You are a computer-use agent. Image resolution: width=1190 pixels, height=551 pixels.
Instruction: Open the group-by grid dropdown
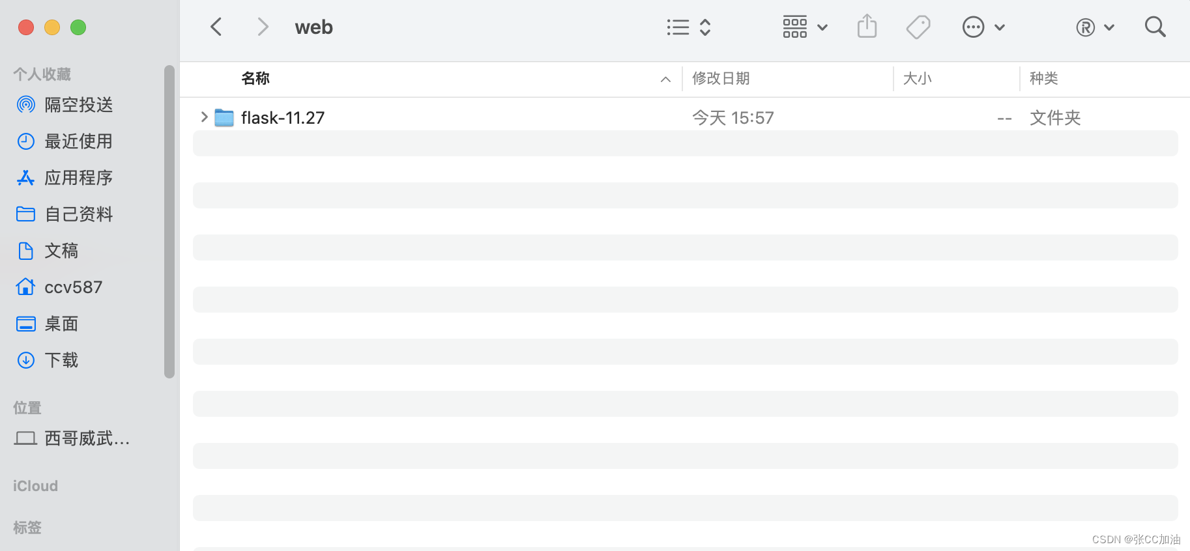(805, 27)
